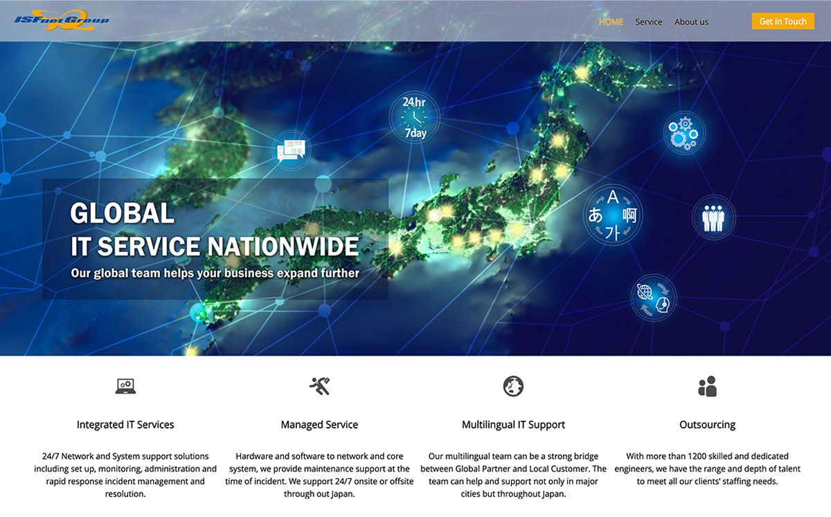This screenshot has width=831, height=517.
Task: Open the Service menu item
Action: pos(649,21)
